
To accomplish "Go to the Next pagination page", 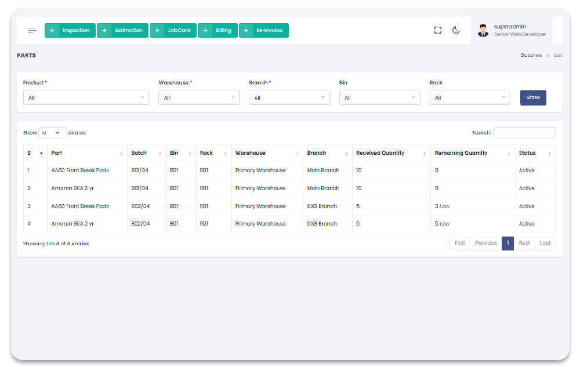I will [x=524, y=243].
